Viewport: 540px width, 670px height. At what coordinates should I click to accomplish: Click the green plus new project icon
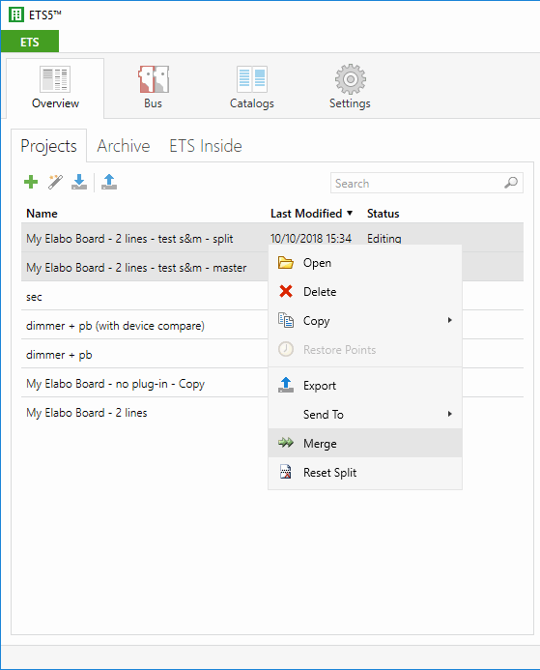tap(31, 182)
